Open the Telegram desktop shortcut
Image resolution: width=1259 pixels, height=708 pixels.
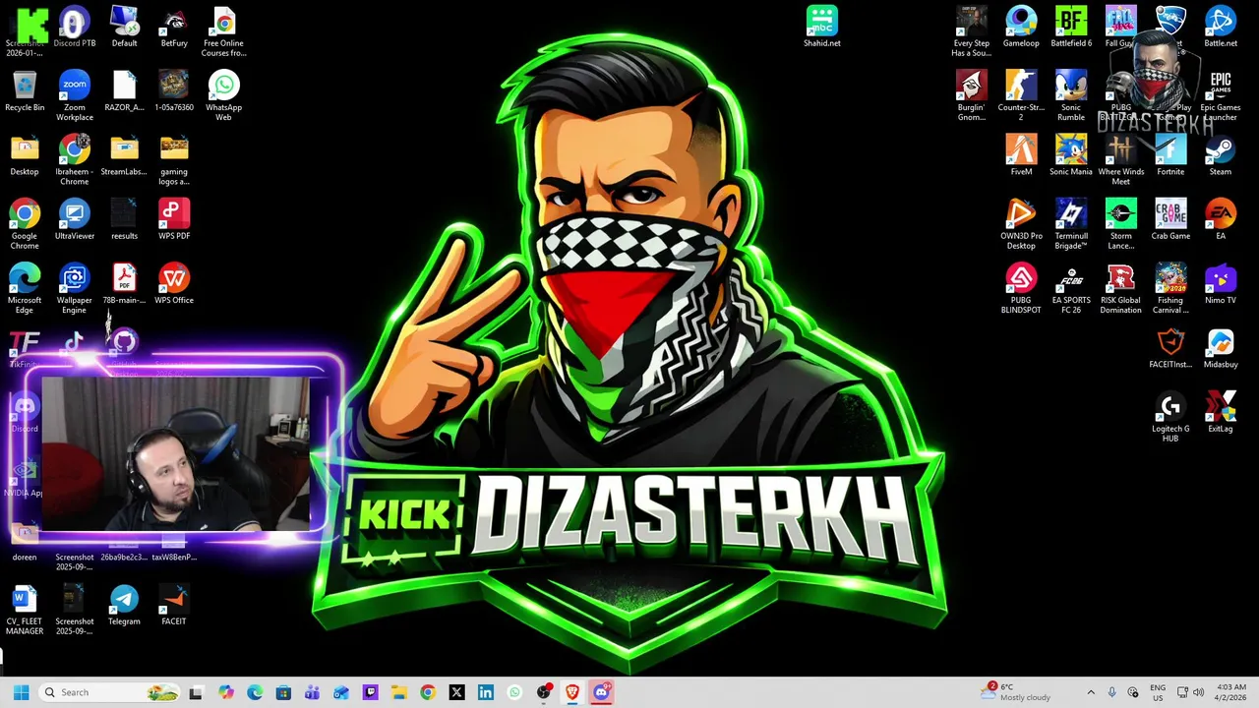pos(124,605)
